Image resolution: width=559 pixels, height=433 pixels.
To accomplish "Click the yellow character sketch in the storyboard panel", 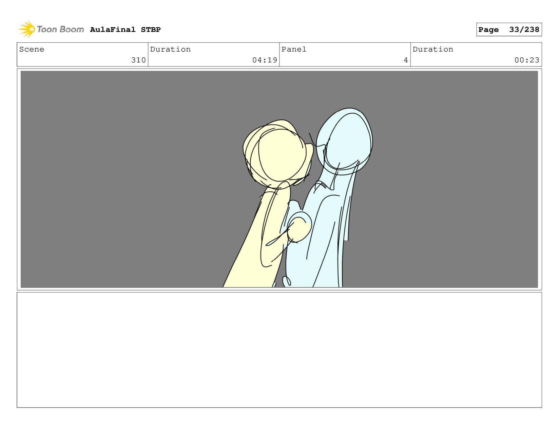I will [x=268, y=204].
